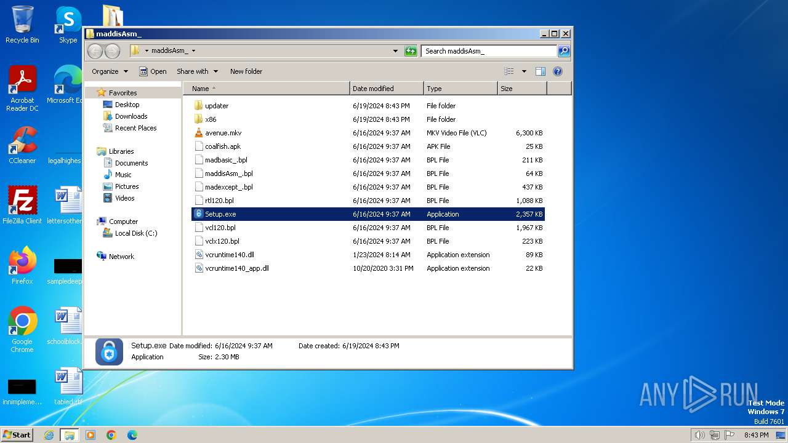Click the volume speaker tray icon
The image size is (788, 443).
699,435
